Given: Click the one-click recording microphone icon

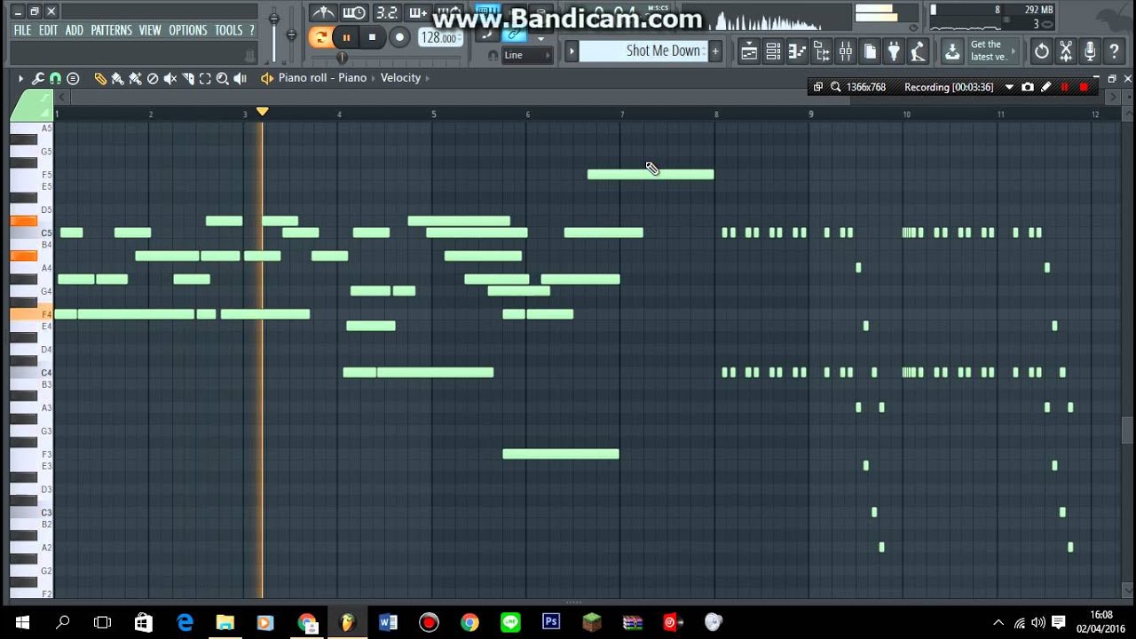Looking at the screenshot, I should [x=1090, y=51].
